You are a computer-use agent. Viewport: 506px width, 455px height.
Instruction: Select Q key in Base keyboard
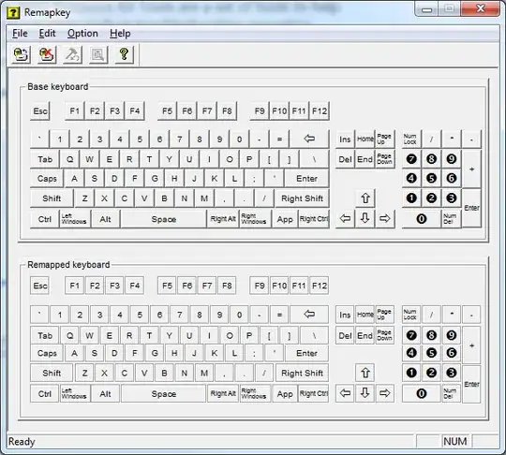[x=69, y=159]
